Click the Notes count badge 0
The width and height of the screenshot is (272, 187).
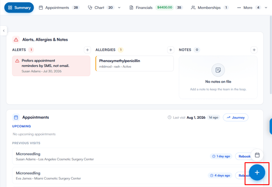tap(197, 50)
